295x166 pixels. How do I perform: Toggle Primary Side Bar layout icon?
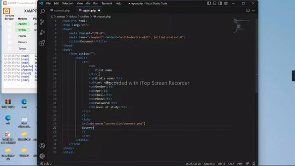tap(209, 3)
